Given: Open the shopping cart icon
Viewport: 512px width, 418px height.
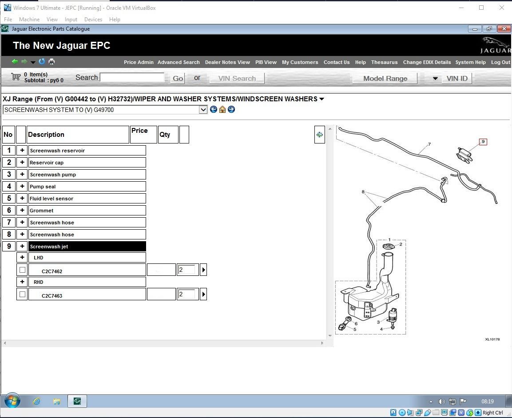Looking at the screenshot, I should click(16, 77).
